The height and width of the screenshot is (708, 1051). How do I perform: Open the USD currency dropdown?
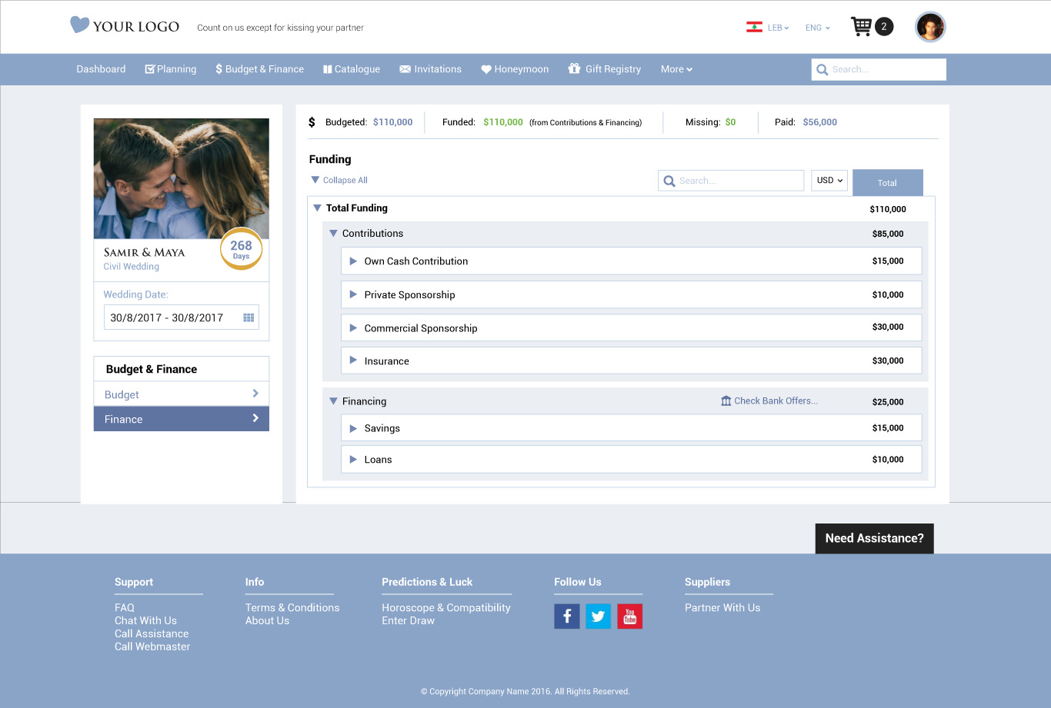[x=829, y=180]
